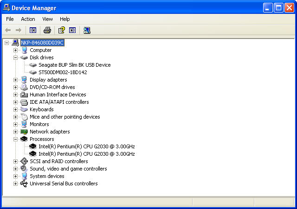Expand the Network adapters category

click(15, 132)
